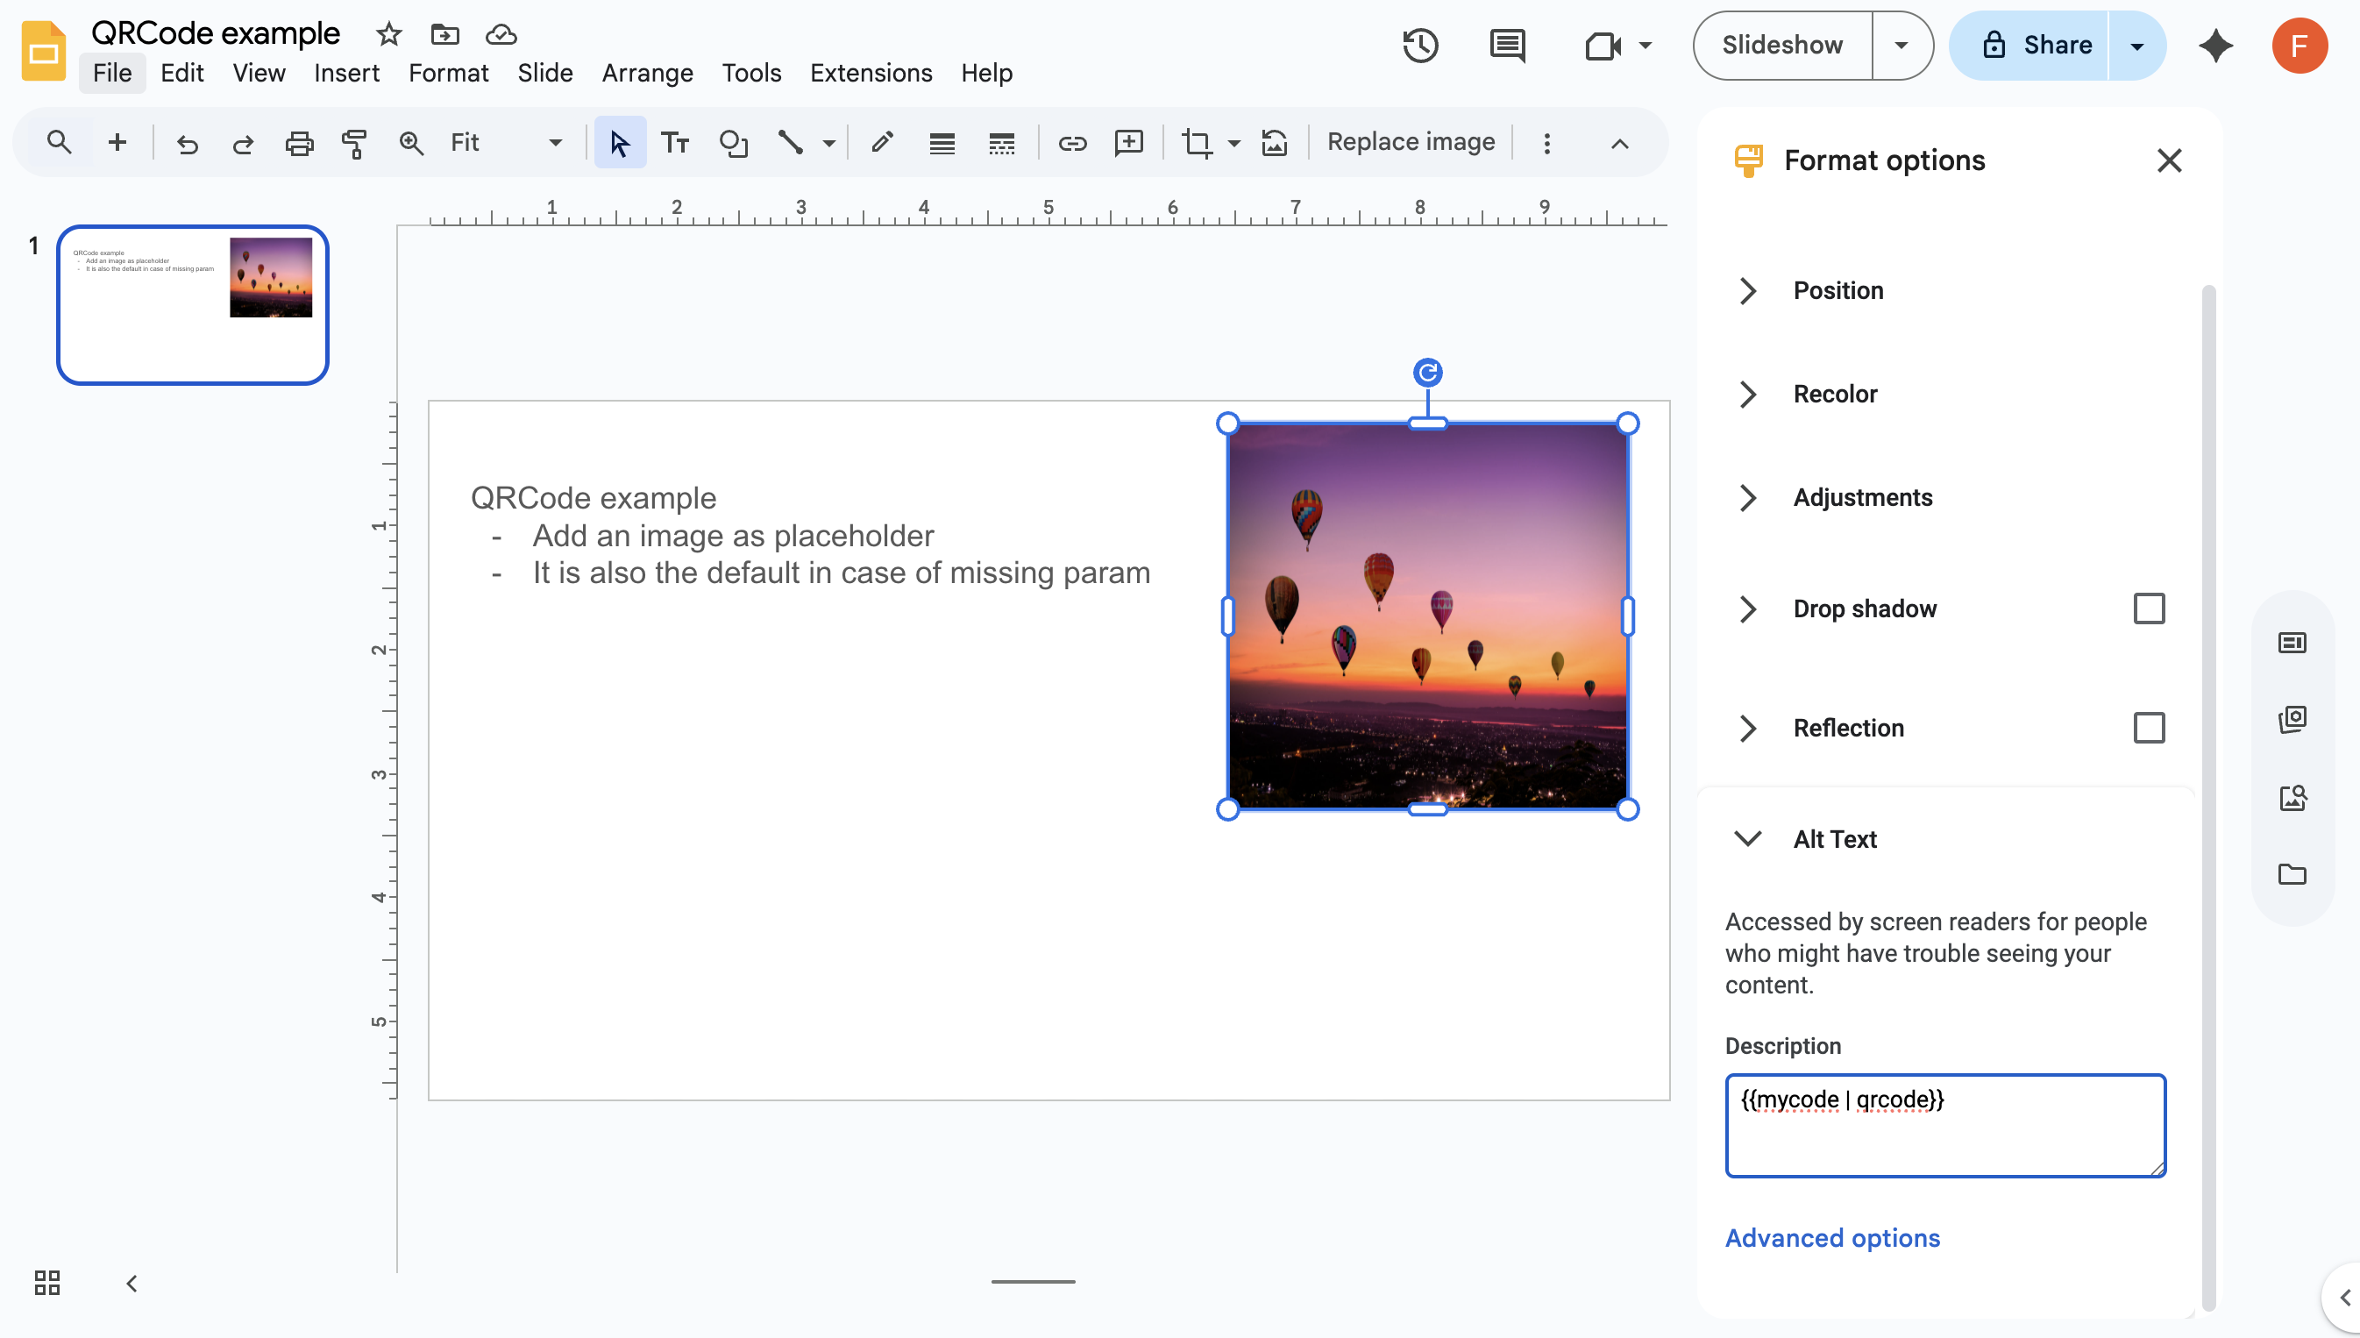This screenshot has height=1338, width=2360.
Task: Select the Shape tool icon
Action: tap(733, 142)
